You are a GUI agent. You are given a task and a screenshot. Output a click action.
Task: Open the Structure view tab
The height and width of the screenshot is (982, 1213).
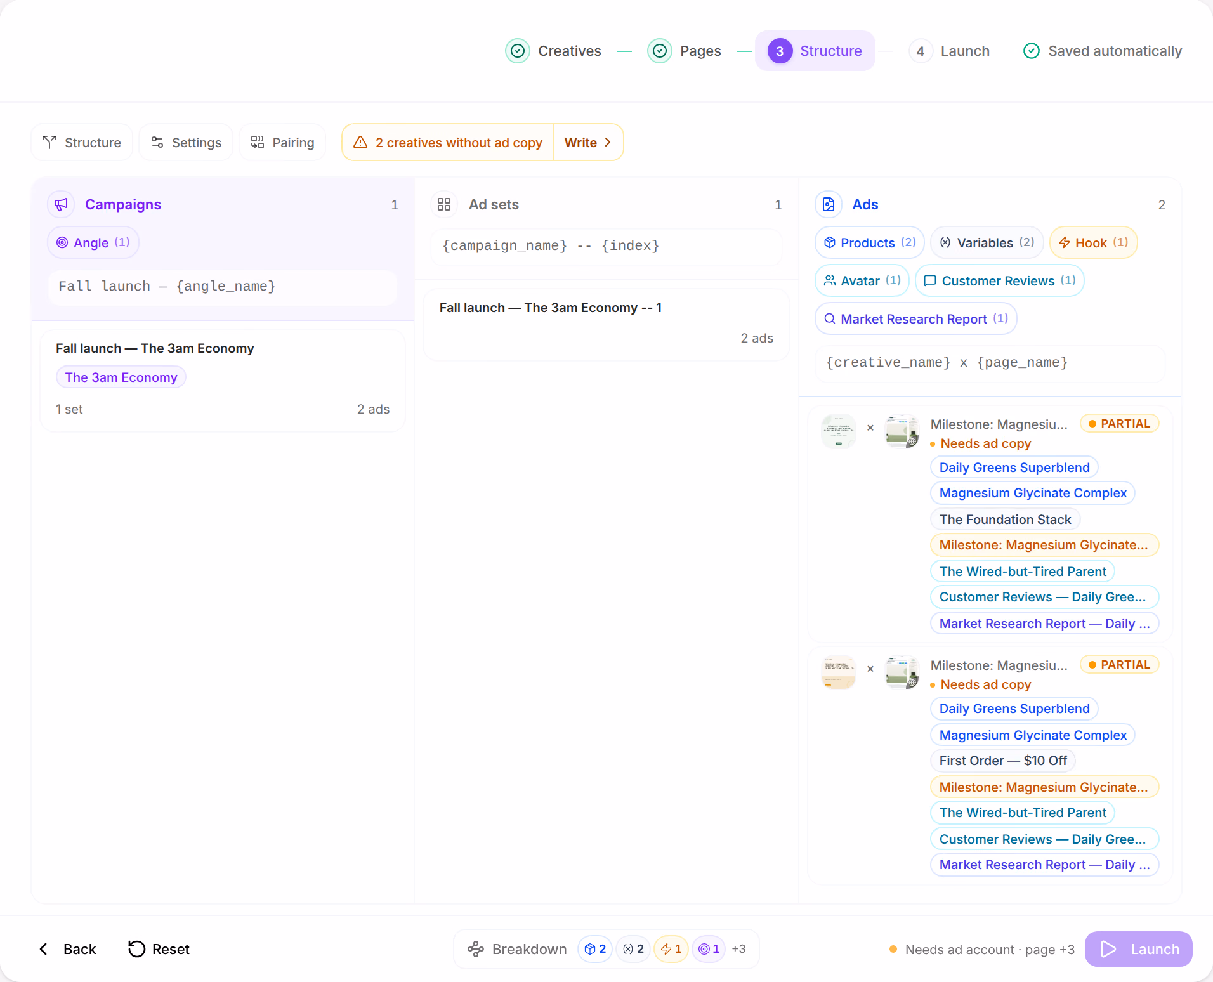[82, 142]
